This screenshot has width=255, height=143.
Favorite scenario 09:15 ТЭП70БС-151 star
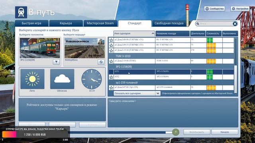pos(111,45)
